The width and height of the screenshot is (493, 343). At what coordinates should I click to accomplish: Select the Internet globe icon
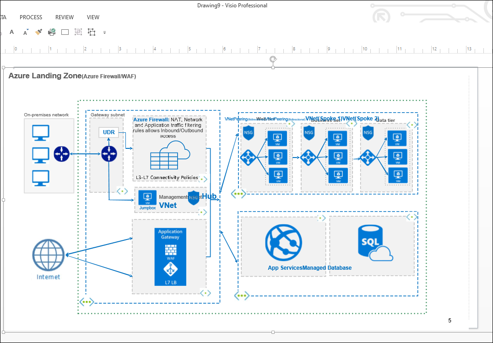coord(49,255)
